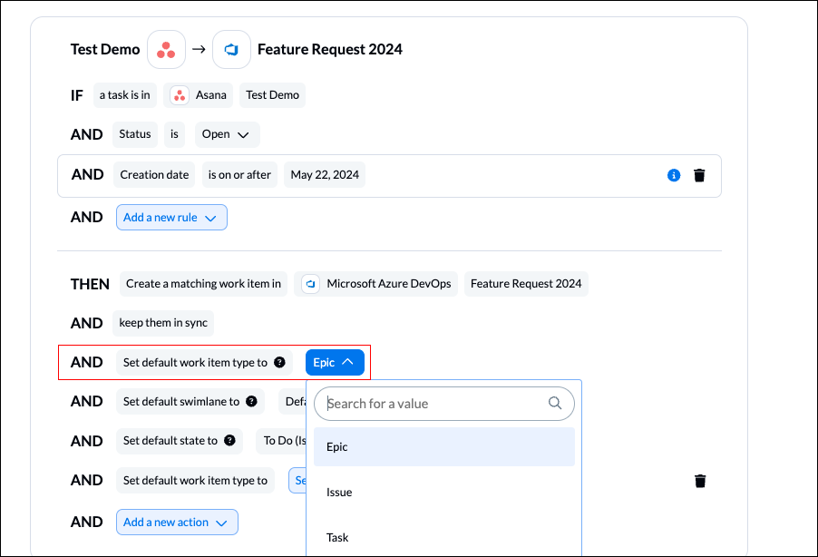
Task: Delete the bottom action using its trash icon
Action: 699,480
